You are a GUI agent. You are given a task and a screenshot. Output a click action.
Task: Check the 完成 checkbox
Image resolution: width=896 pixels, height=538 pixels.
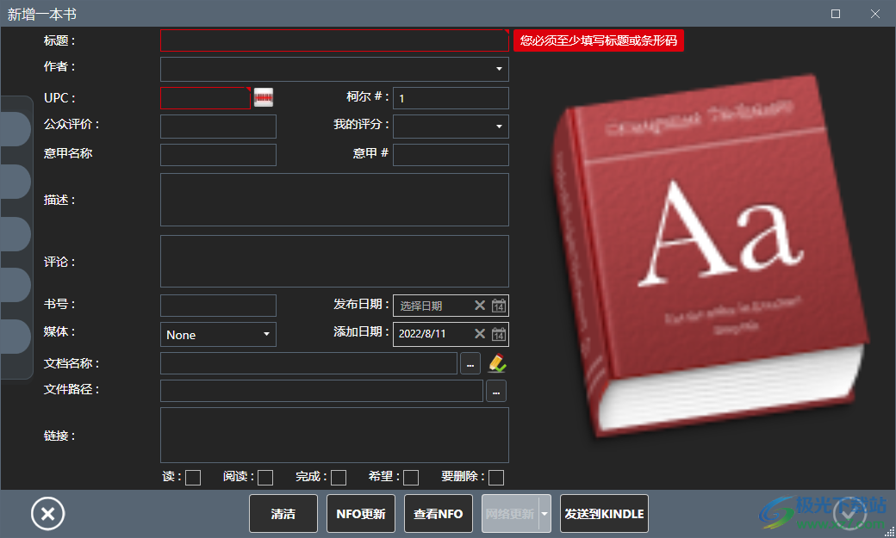pos(338,477)
